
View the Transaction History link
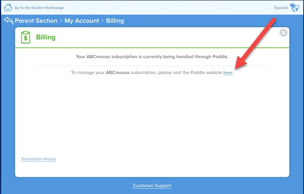[38, 159]
